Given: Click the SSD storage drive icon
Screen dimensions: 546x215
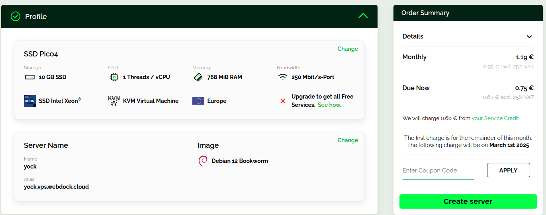Looking at the screenshot, I should click(29, 77).
